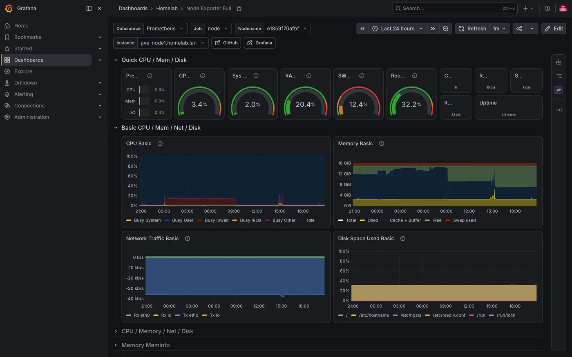Image resolution: width=572 pixels, height=357 pixels.
Task: Show info icon on the Pressure panel
Action: (x=150, y=76)
